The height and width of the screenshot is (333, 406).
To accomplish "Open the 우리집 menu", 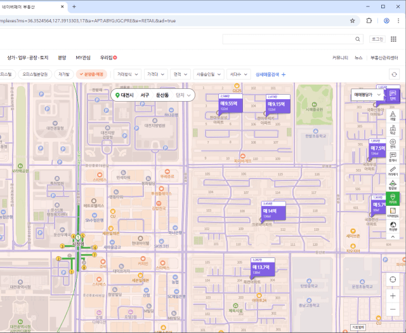I will pyautogui.click(x=108, y=58).
